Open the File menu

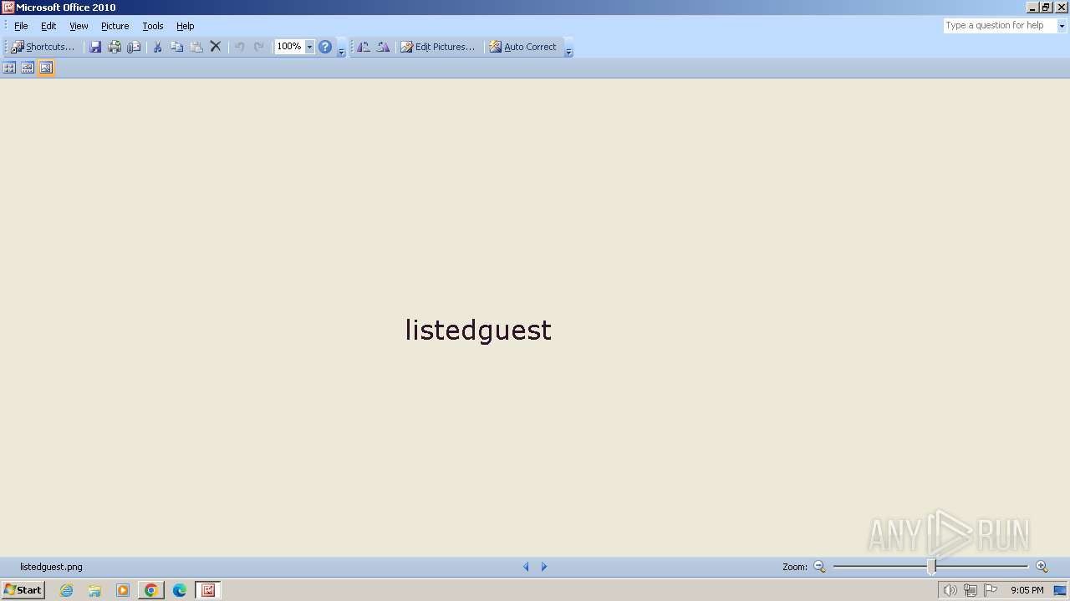[21, 26]
